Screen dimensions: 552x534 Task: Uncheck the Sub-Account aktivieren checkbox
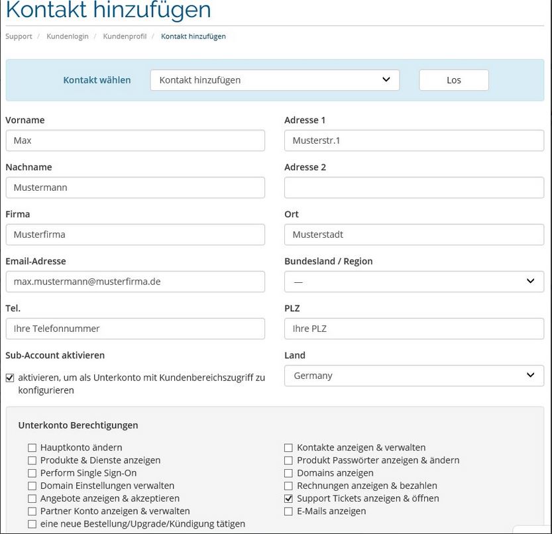(10, 378)
